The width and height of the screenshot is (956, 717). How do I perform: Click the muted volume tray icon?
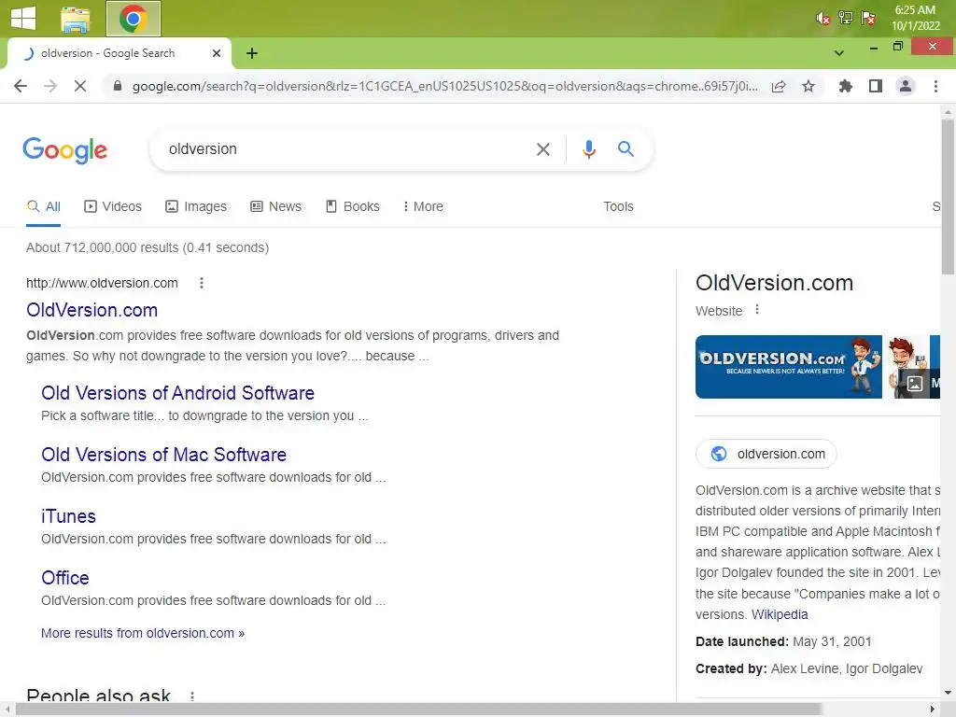tap(823, 18)
